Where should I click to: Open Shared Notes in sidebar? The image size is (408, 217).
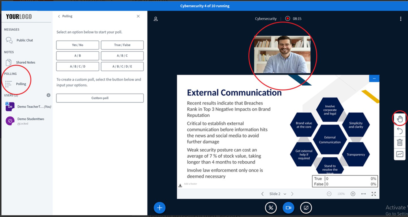coord(25,62)
